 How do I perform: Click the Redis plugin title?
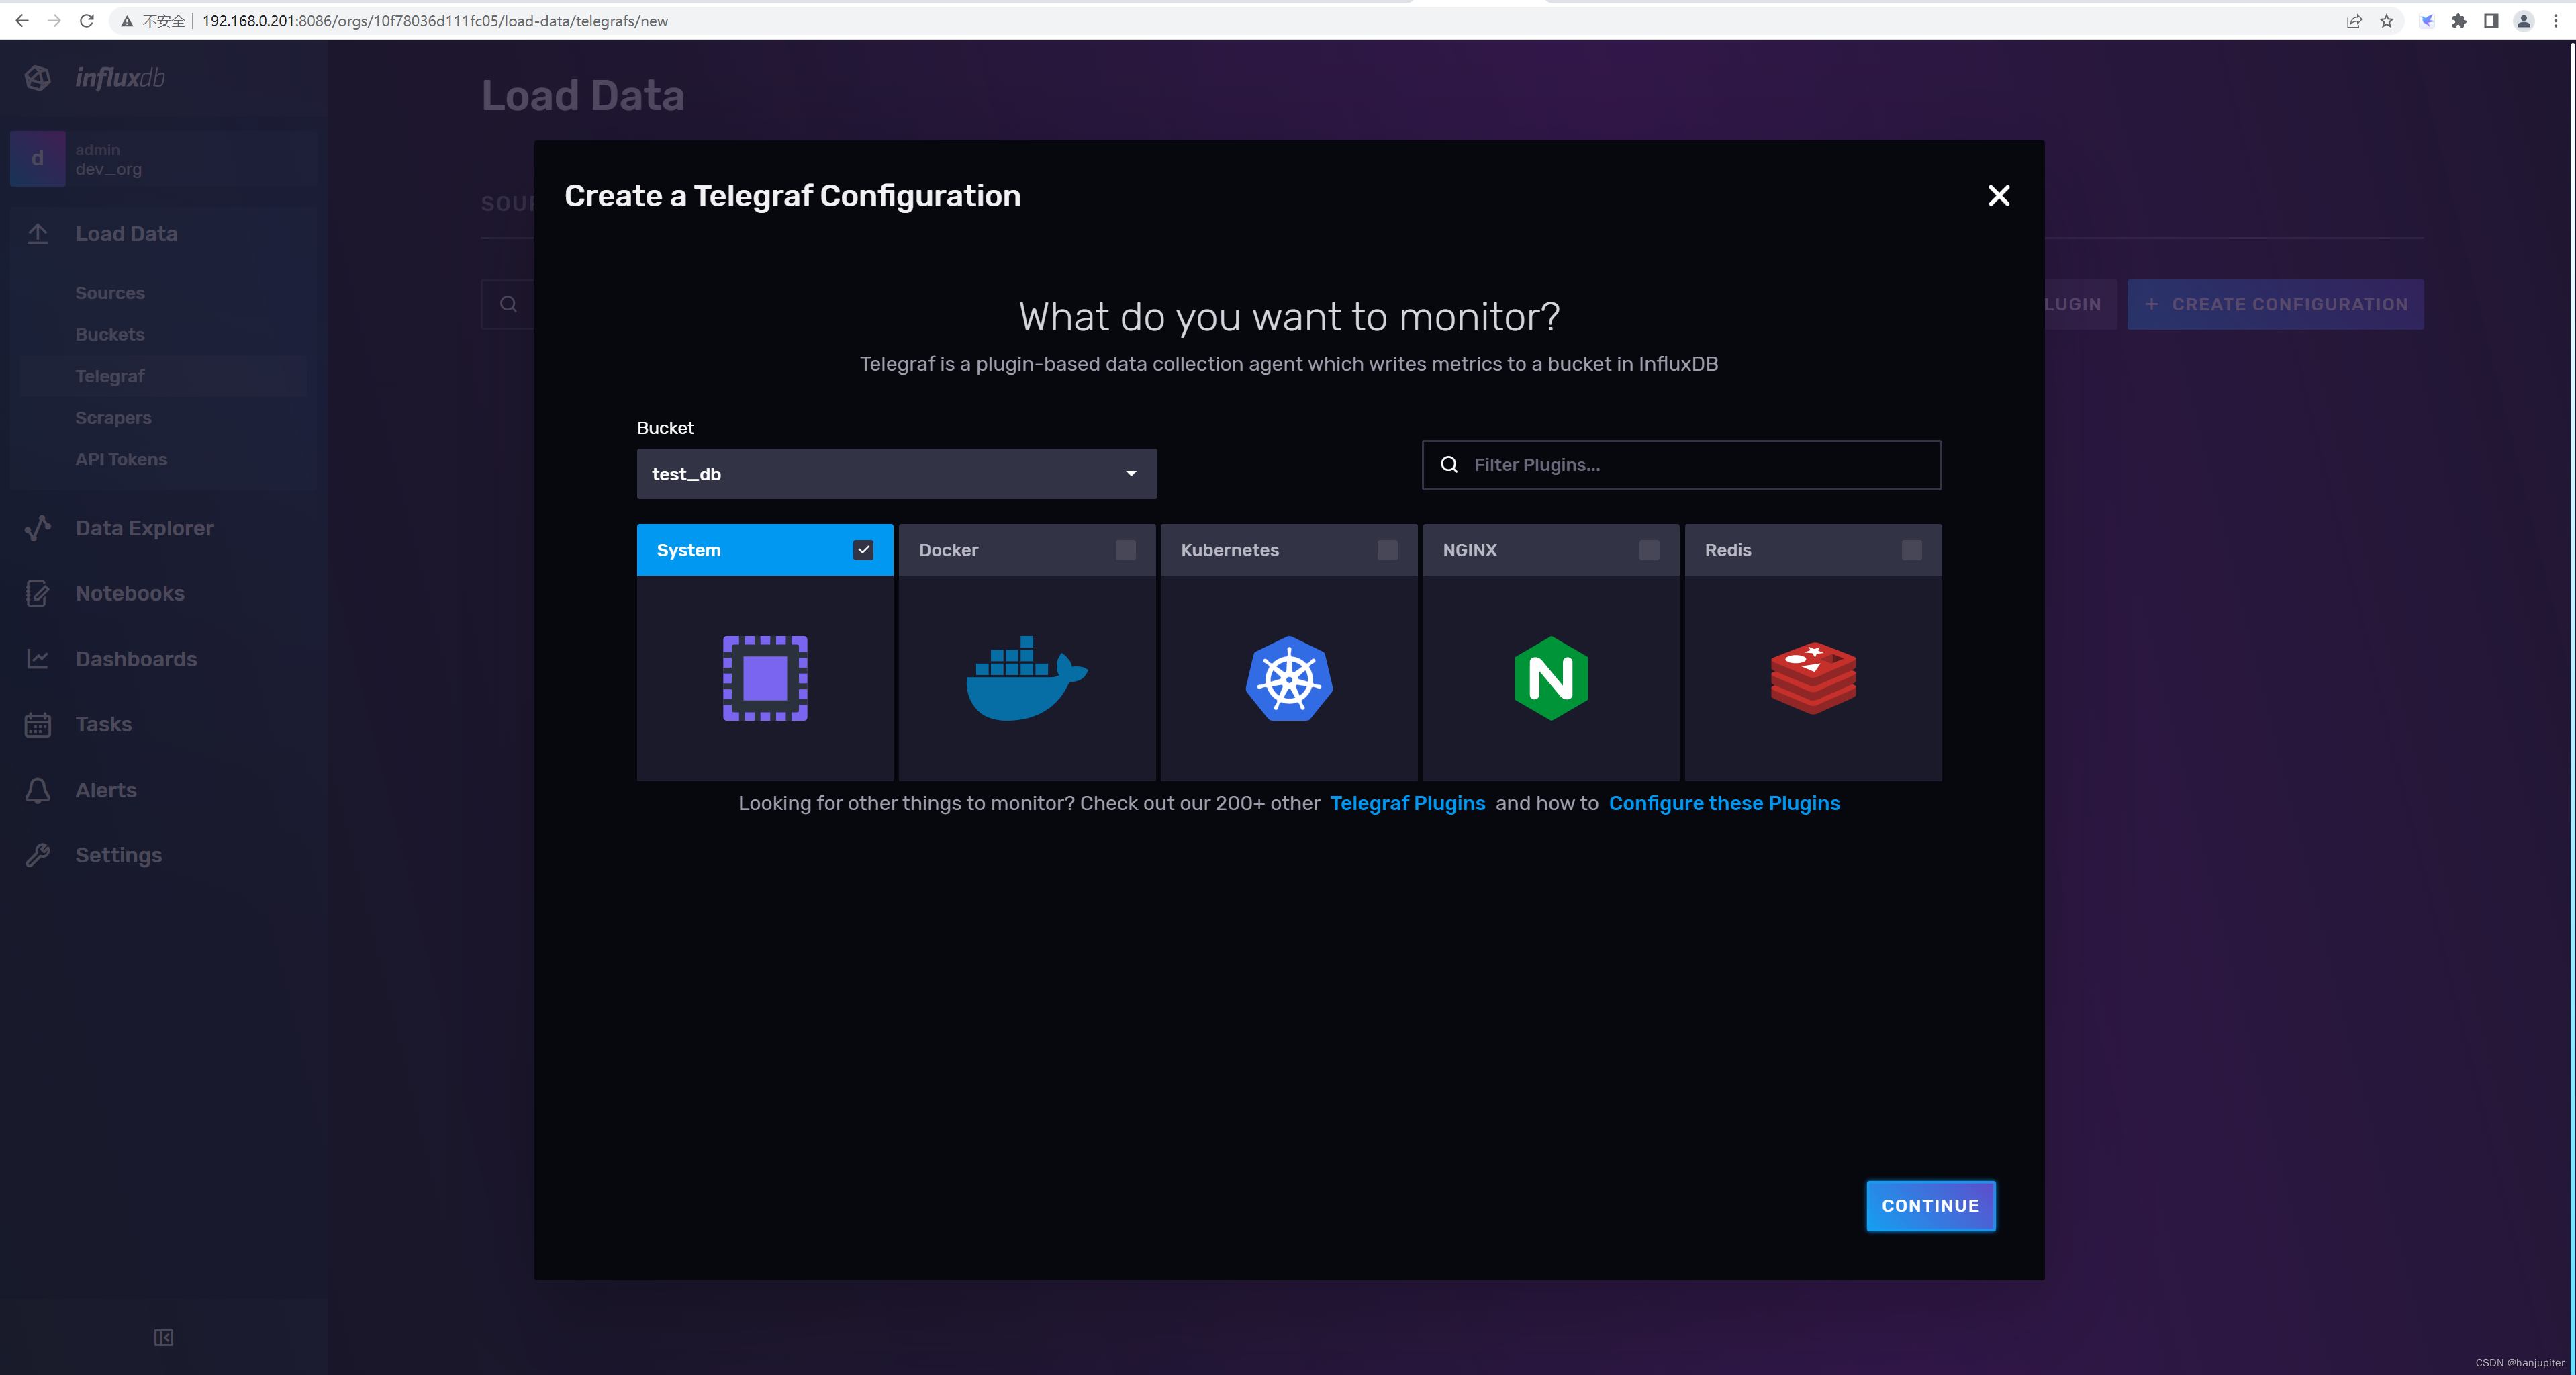[1728, 550]
